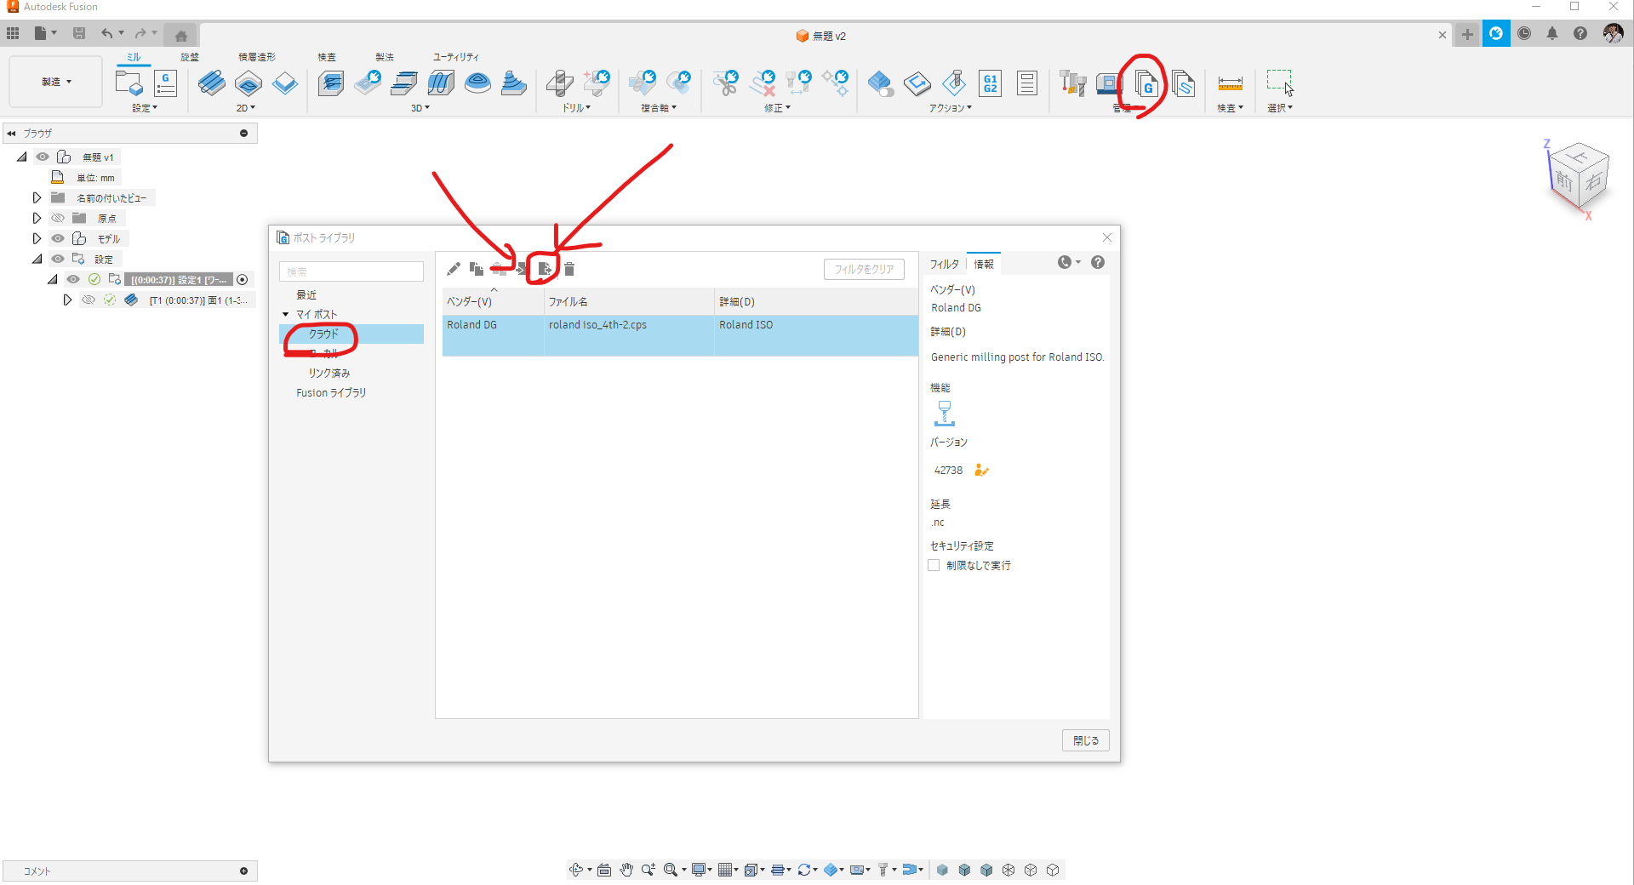Viewport: 1634px width, 885px height.
Task: Click the New Setup folder icon
Action: pos(129,83)
